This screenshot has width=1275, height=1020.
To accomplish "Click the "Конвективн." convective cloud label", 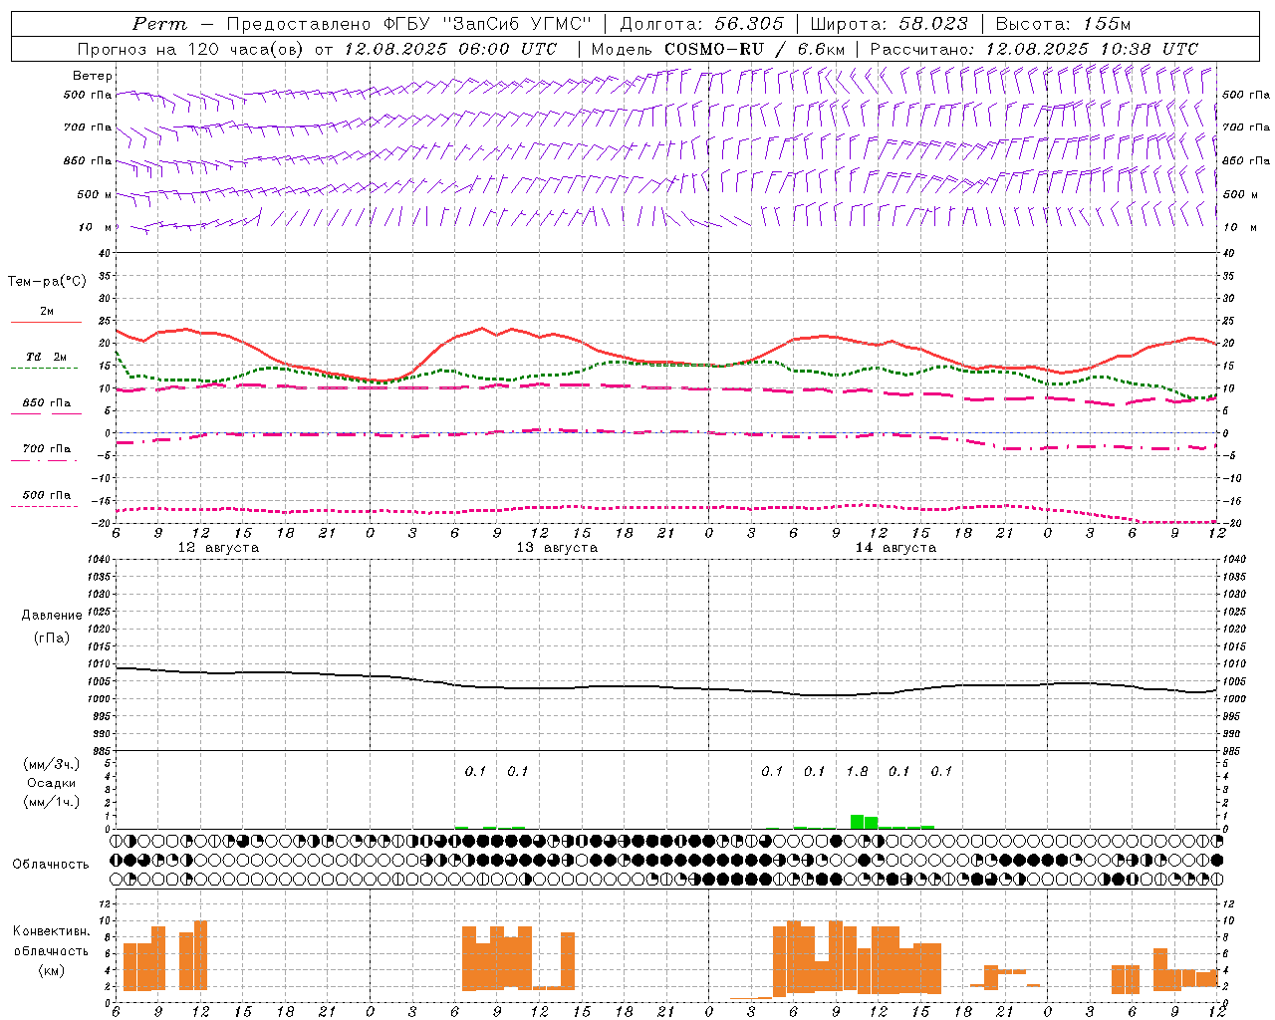I will tap(51, 931).
